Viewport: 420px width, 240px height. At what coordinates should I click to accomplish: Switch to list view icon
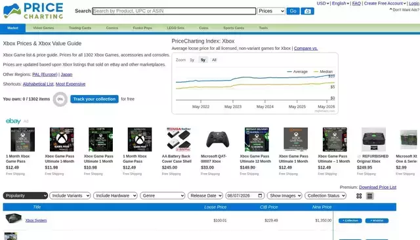click(x=369, y=196)
